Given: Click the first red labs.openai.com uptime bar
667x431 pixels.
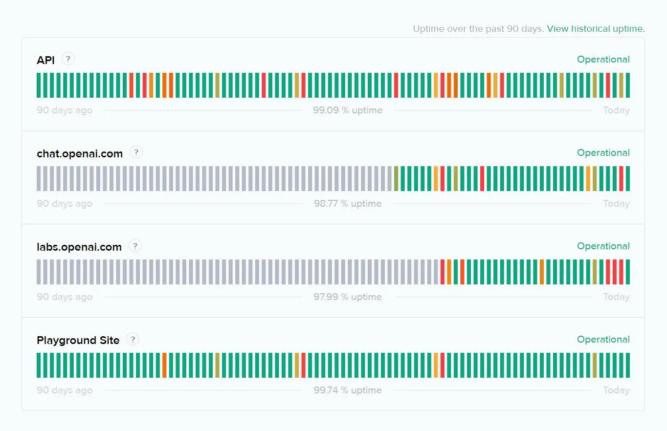Looking at the screenshot, I should [443, 272].
